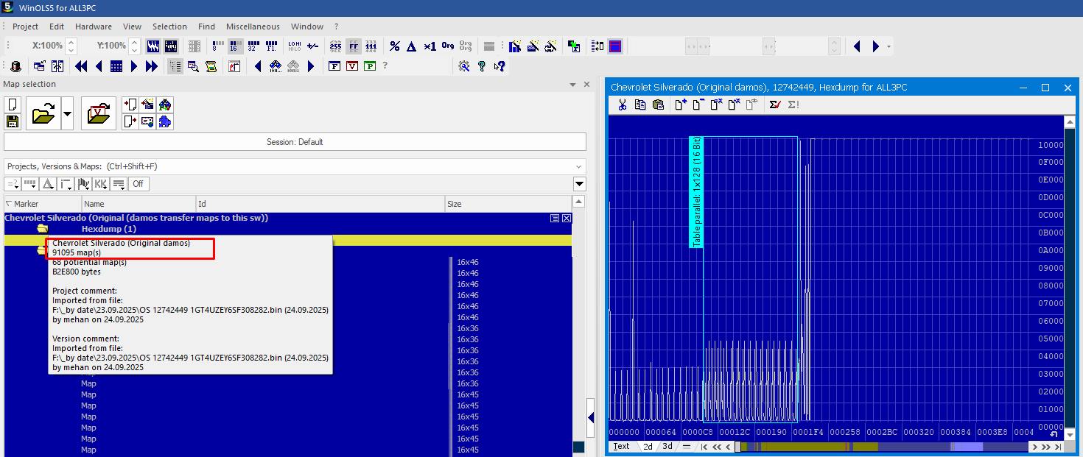1083x457 pixels.
Task: Click the Org original values icon
Action: (447, 46)
